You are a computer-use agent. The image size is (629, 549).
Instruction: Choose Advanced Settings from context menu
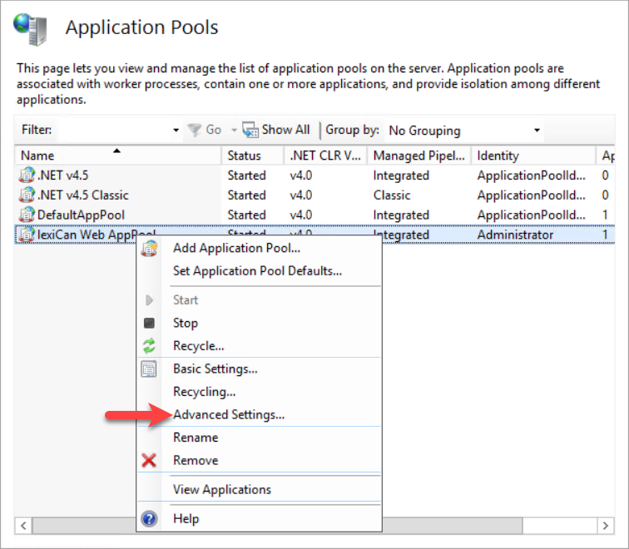(229, 414)
